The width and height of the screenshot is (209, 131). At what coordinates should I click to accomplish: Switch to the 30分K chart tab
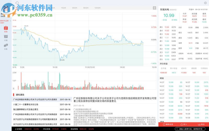tap(75, 8)
